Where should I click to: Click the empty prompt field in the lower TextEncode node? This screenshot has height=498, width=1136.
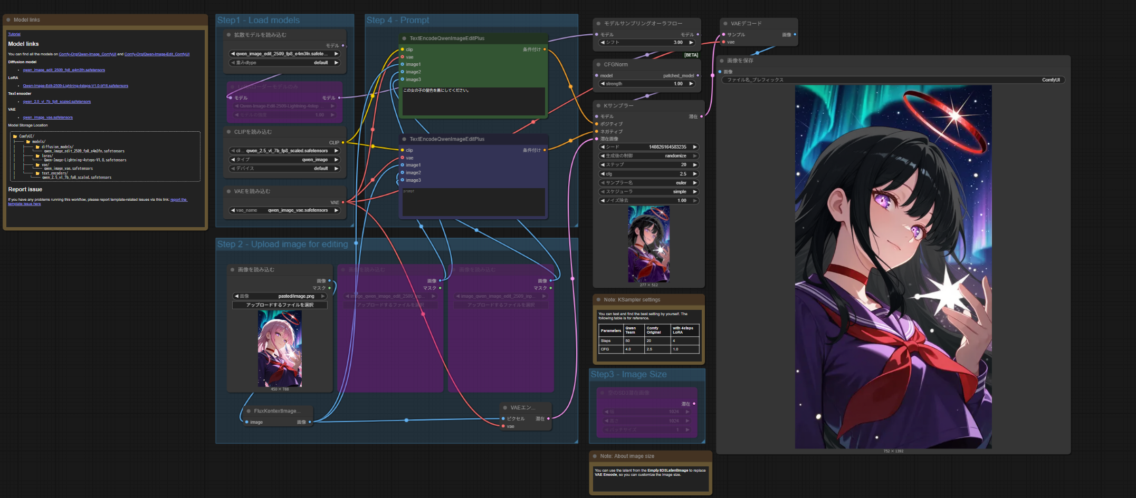474,202
